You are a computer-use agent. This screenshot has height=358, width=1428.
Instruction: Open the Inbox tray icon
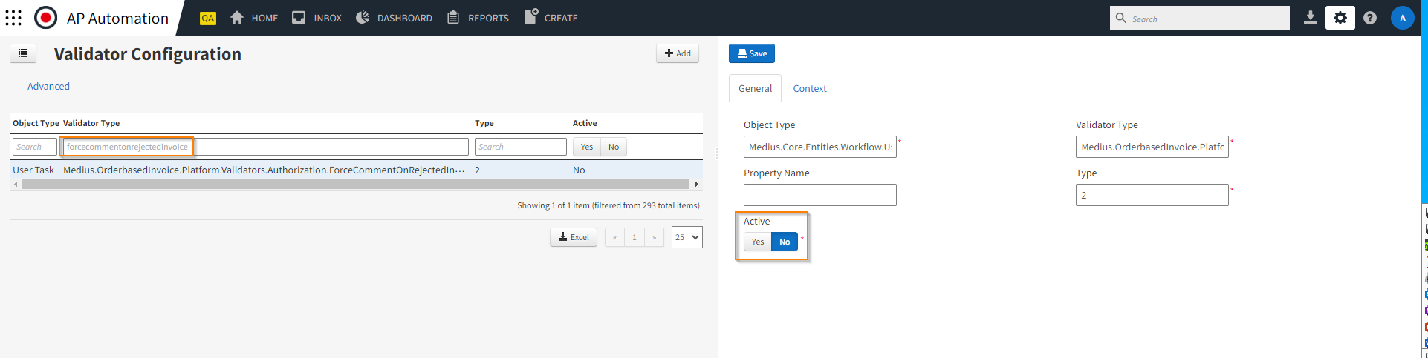pos(299,18)
